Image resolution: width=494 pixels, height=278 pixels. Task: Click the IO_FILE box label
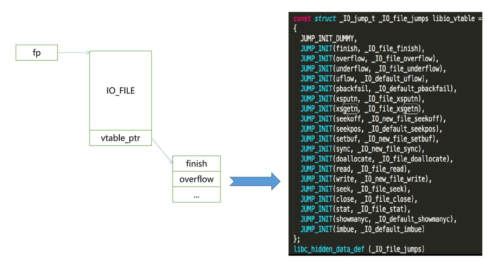coord(120,91)
